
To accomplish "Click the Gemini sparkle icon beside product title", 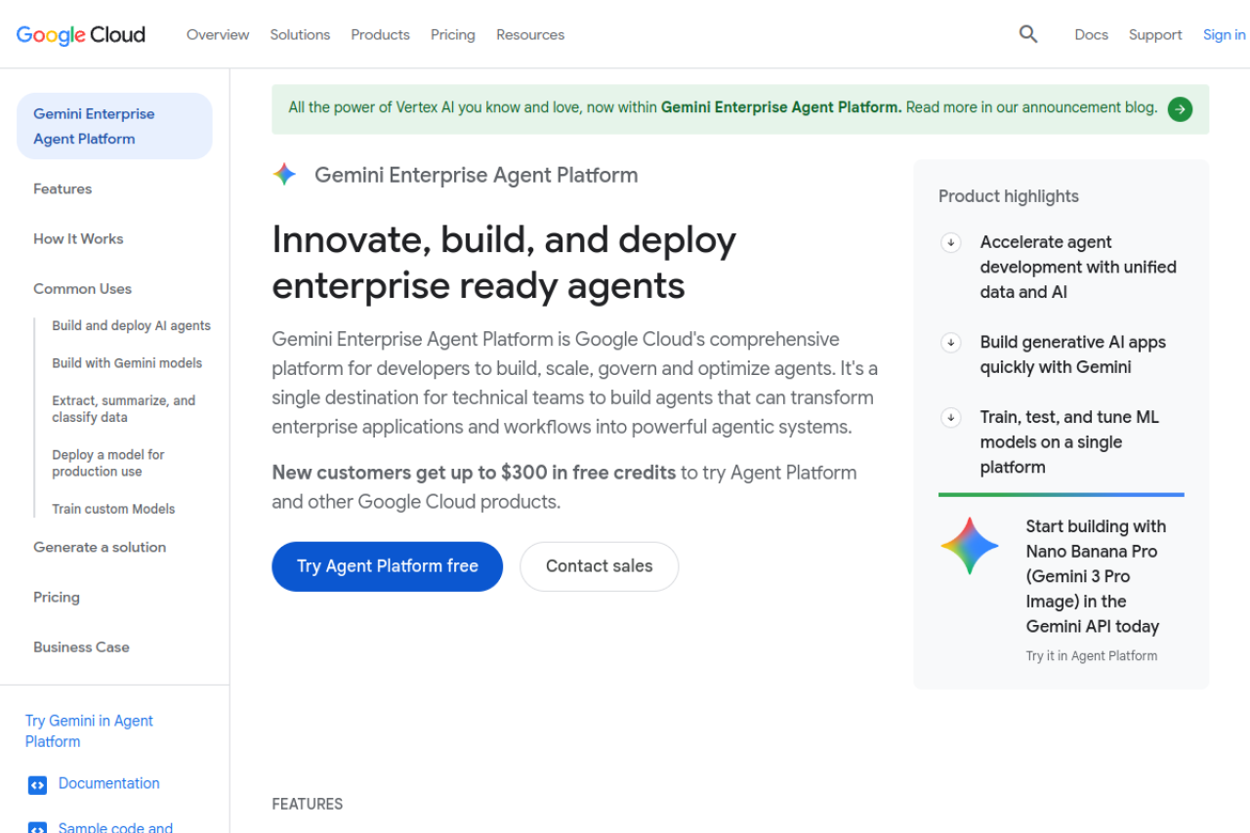I will pos(284,175).
